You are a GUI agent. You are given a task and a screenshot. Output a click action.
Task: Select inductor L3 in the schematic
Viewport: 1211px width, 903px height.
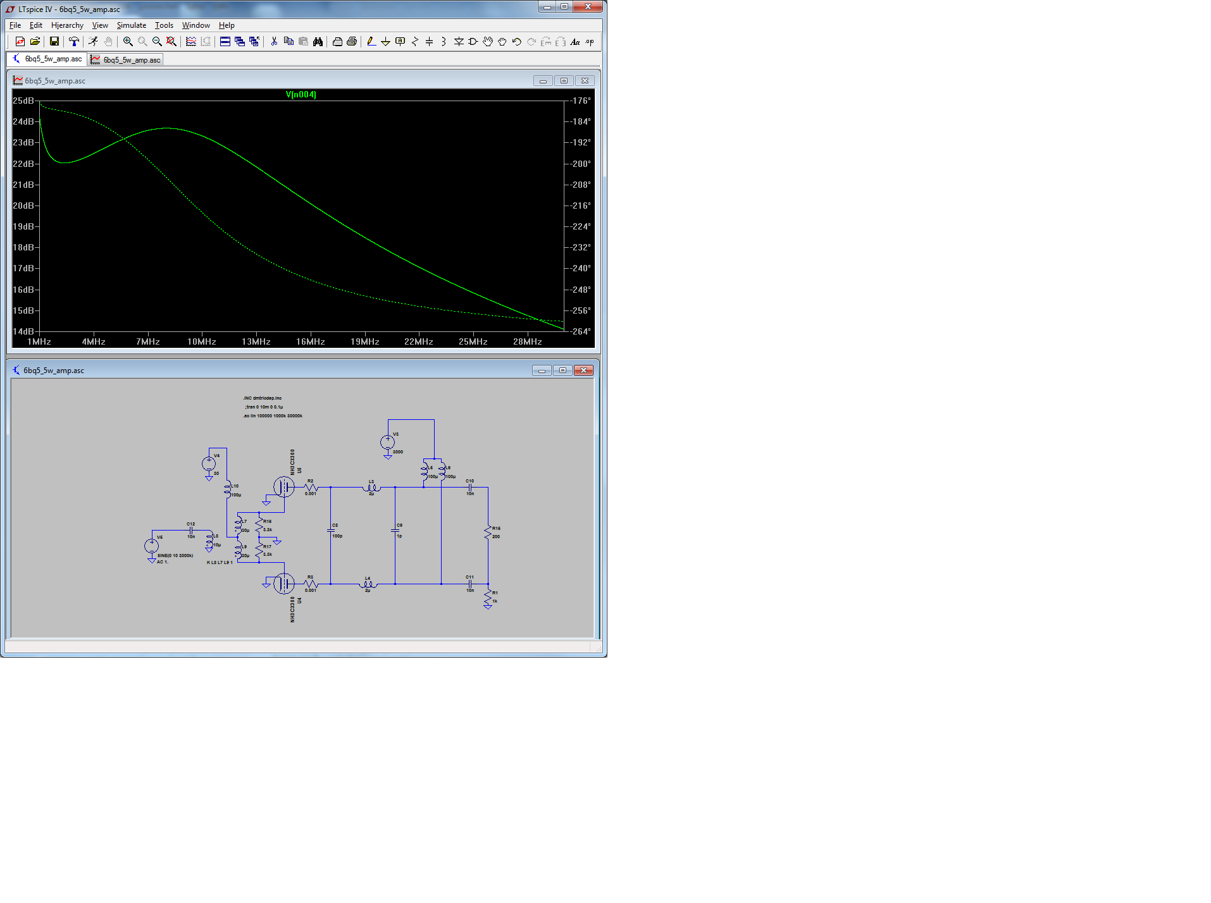[x=371, y=488]
